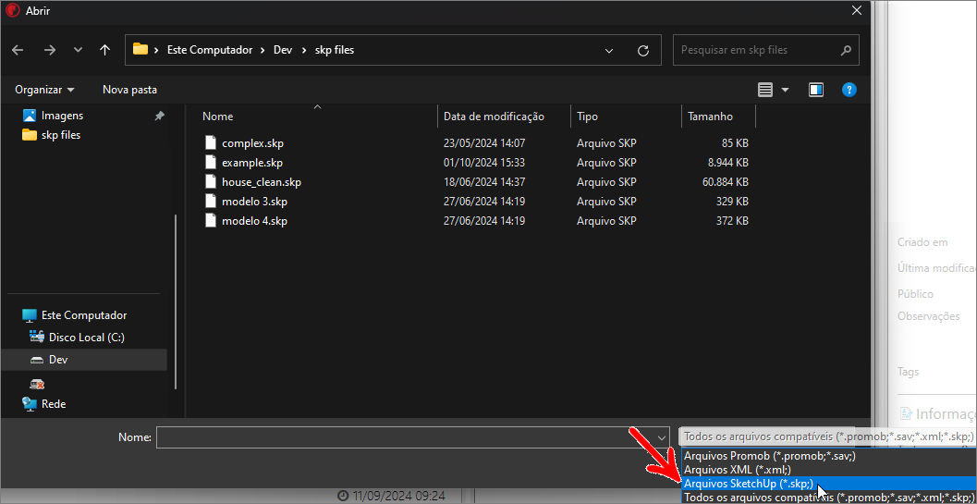The height and width of the screenshot is (504, 977).
Task: Click the navigation pane scrollbar
Action: 176,301
